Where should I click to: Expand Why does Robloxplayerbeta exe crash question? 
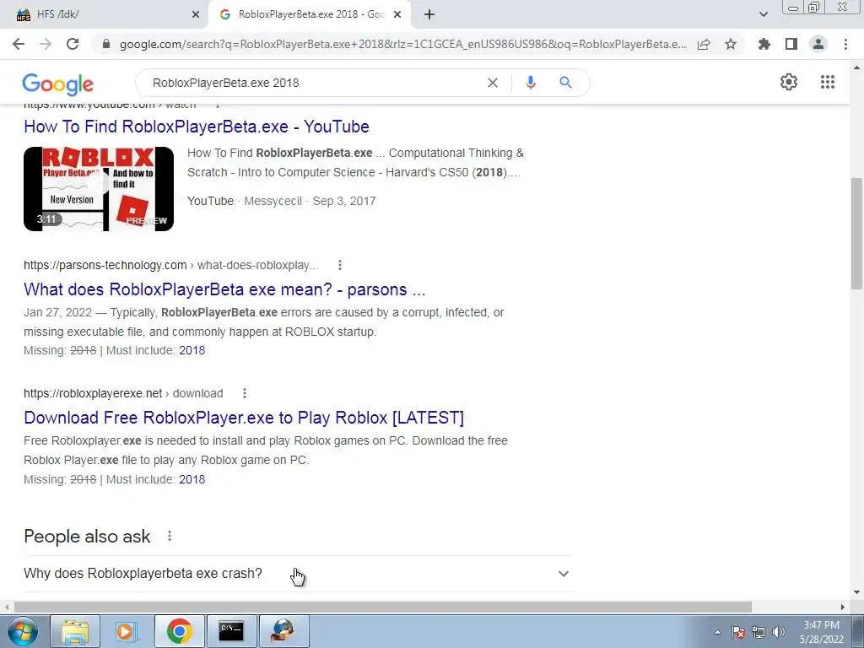pyautogui.click(x=298, y=574)
